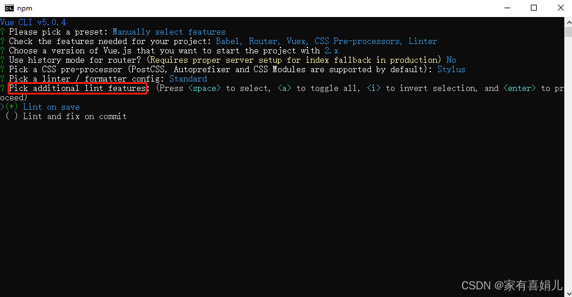
Task: Click the red-outlined Pick additional lint features text
Action: coord(78,88)
